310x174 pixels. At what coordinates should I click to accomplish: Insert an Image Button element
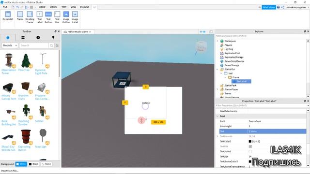pyautogui.click(x=66, y=17)
